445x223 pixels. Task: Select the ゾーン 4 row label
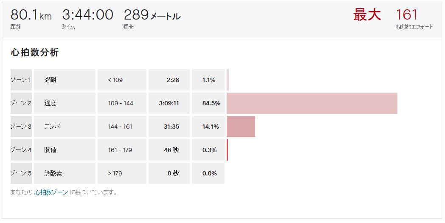coord(21,150)
